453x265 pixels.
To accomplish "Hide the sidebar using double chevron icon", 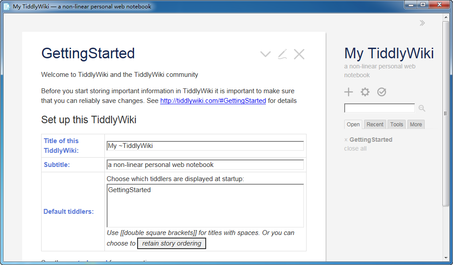I will (x=422, y=23).
